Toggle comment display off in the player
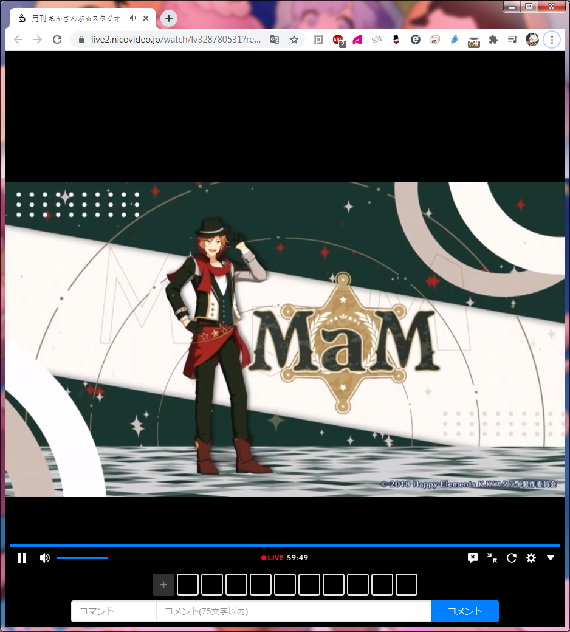This screenshot has height=632, width=570. [x=472, y=558]
